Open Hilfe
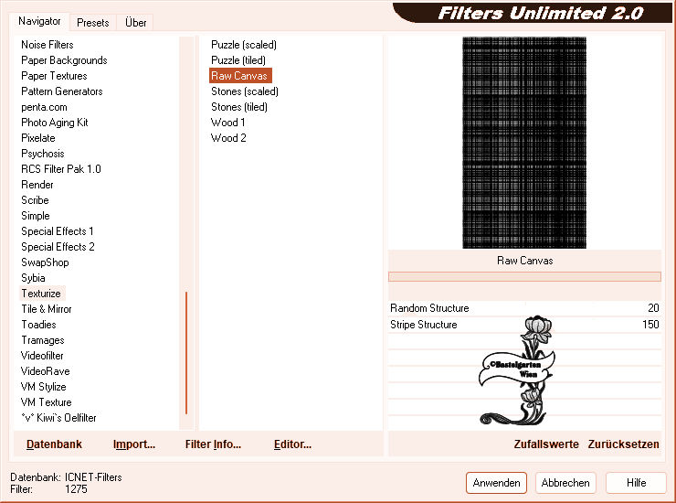The height and width of the screenshot is (503, 676). click(636, 483)
